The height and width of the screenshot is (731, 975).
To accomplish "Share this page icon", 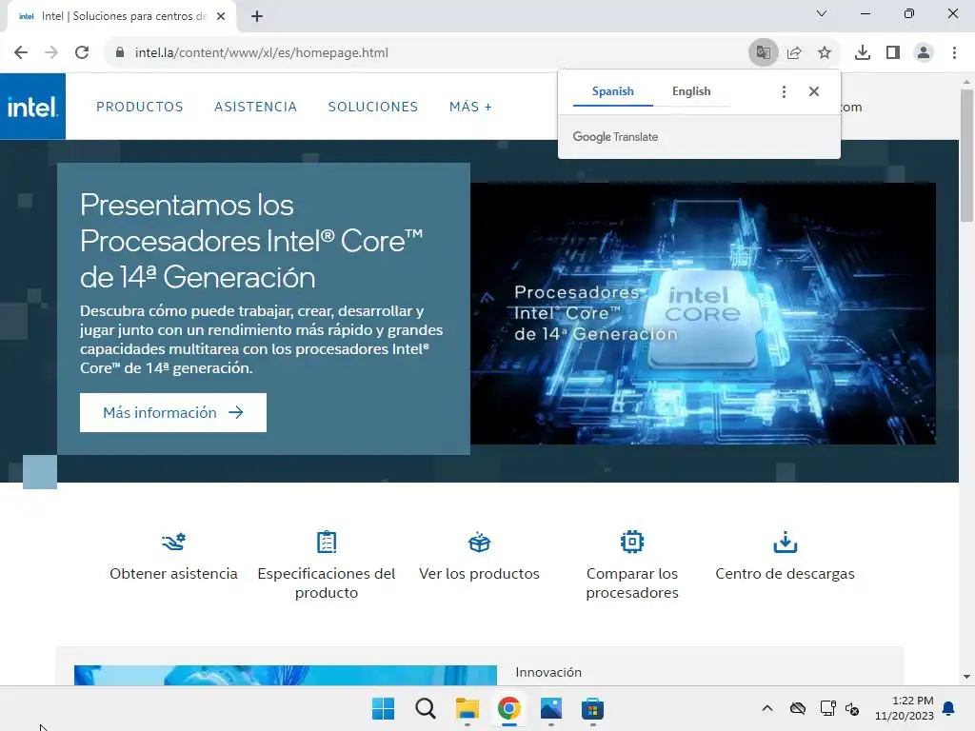I will click(x=794, y=52).
